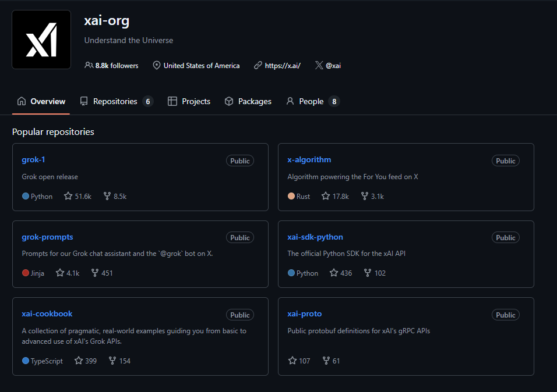557x392 pixels.
Task: Click the fork icon for x-algorithm
Action: click(365, 196)
